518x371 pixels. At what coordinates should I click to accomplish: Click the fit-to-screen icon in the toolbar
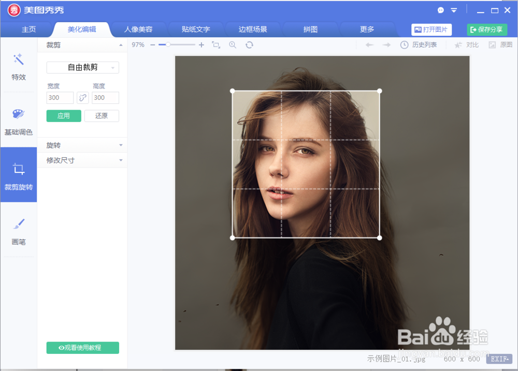tap(216, 45)
